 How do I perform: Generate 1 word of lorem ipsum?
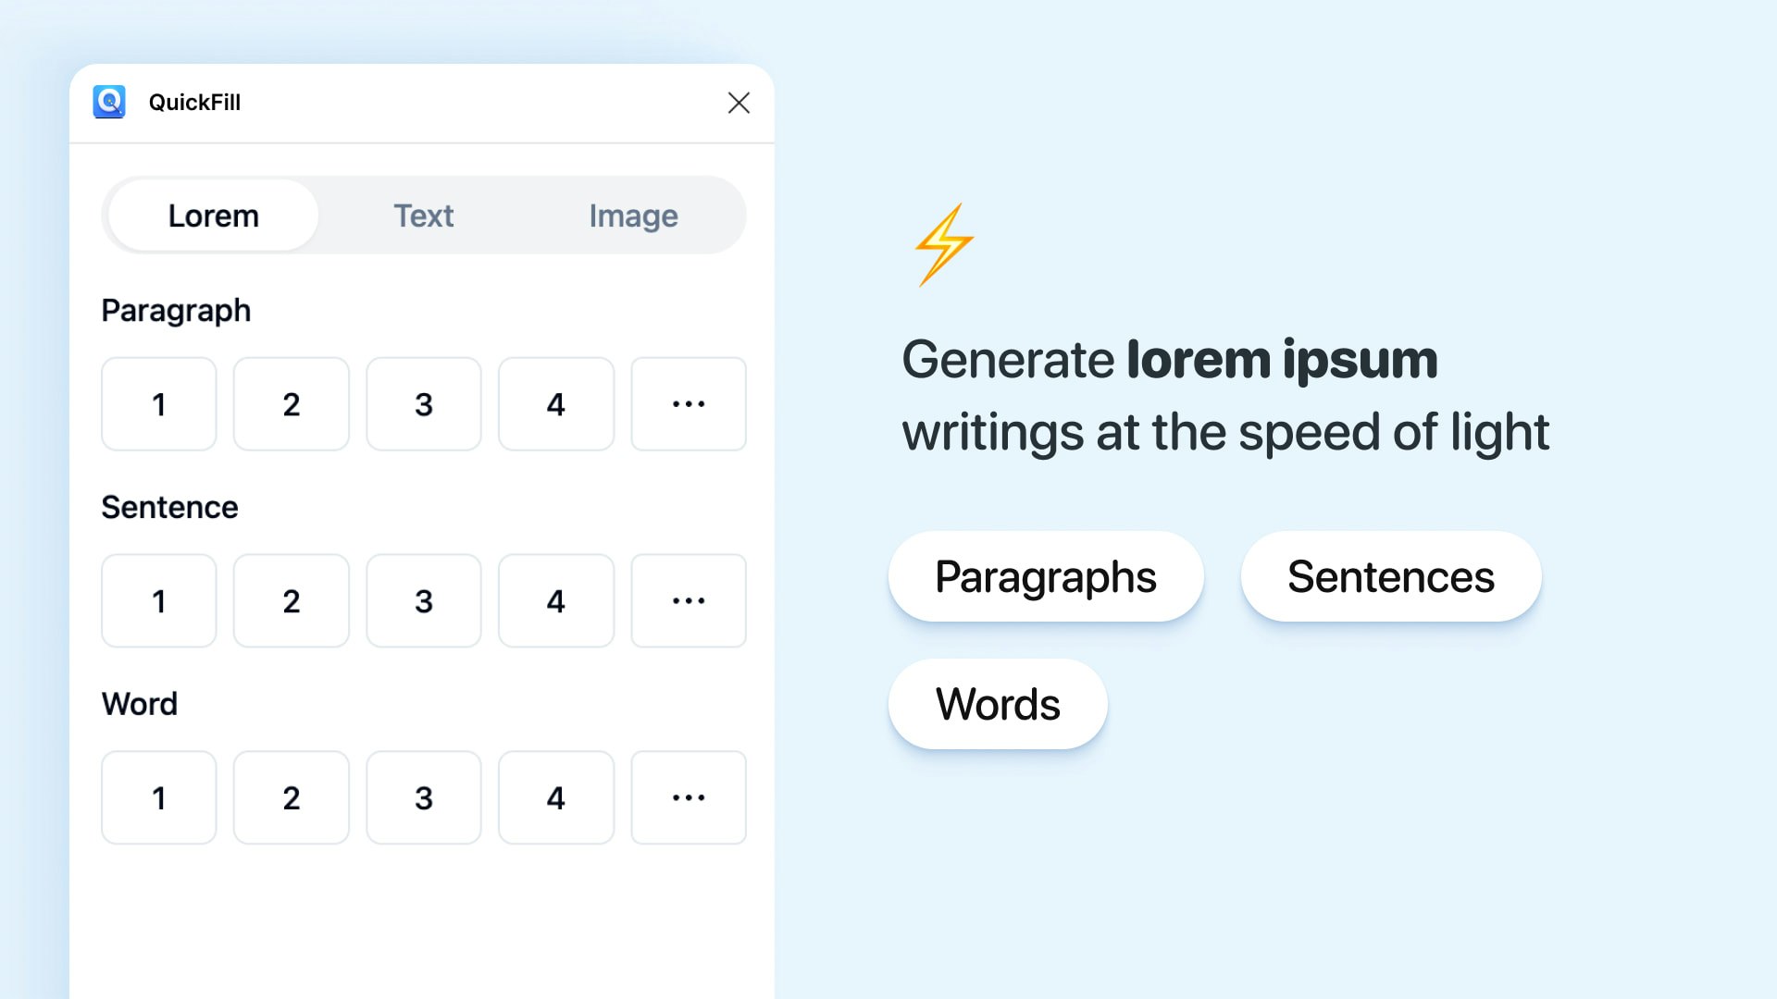159,797
